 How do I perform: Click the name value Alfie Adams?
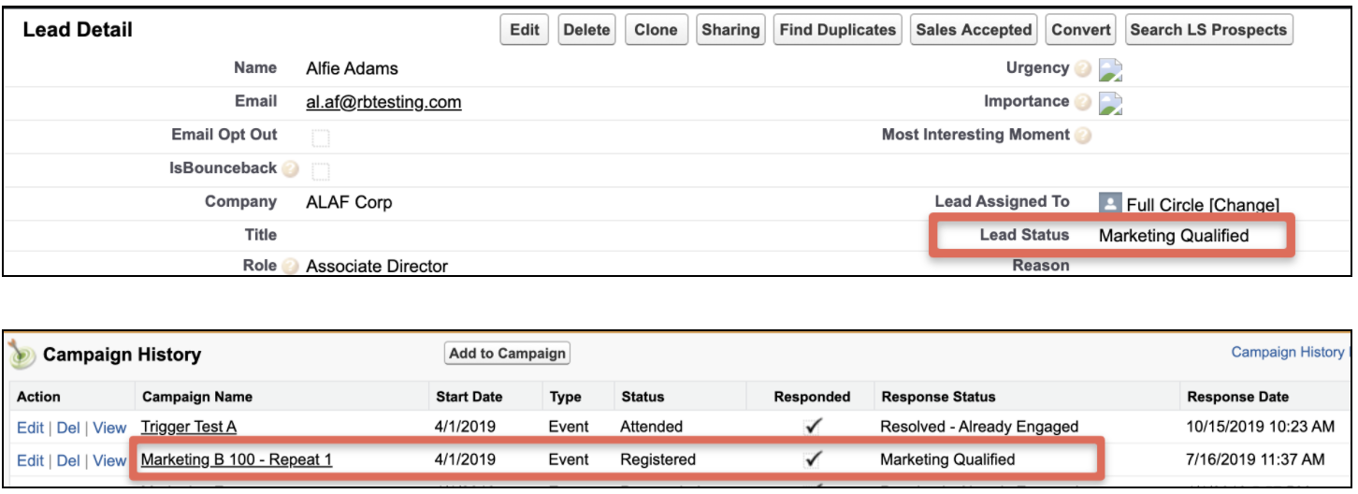pos(352,68)
